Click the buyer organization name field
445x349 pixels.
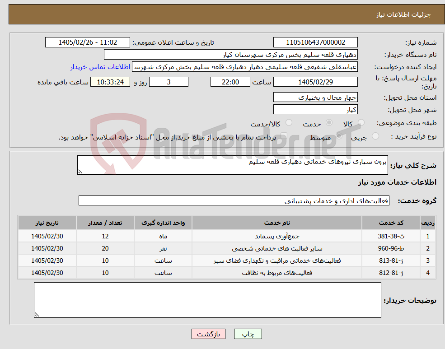click(x=231, y=55)
